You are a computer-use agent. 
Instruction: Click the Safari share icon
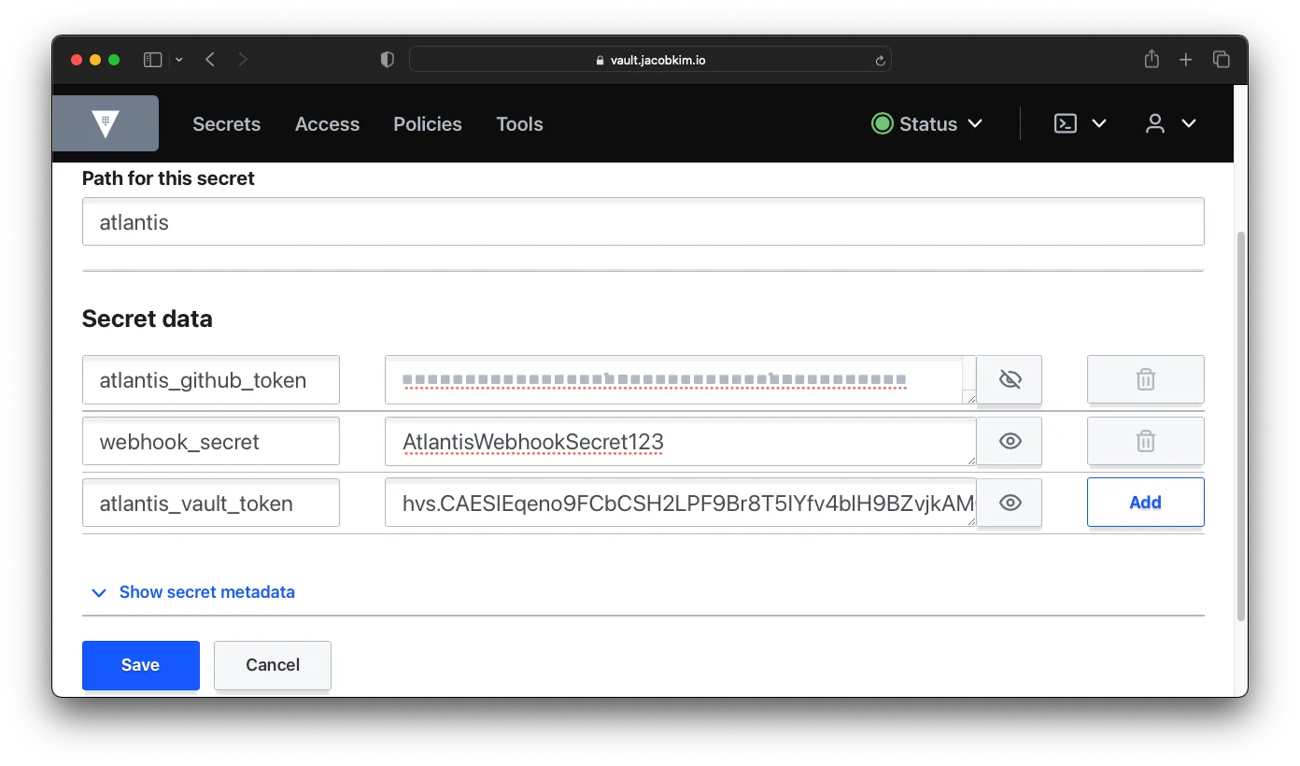(x=1152, y=59)
